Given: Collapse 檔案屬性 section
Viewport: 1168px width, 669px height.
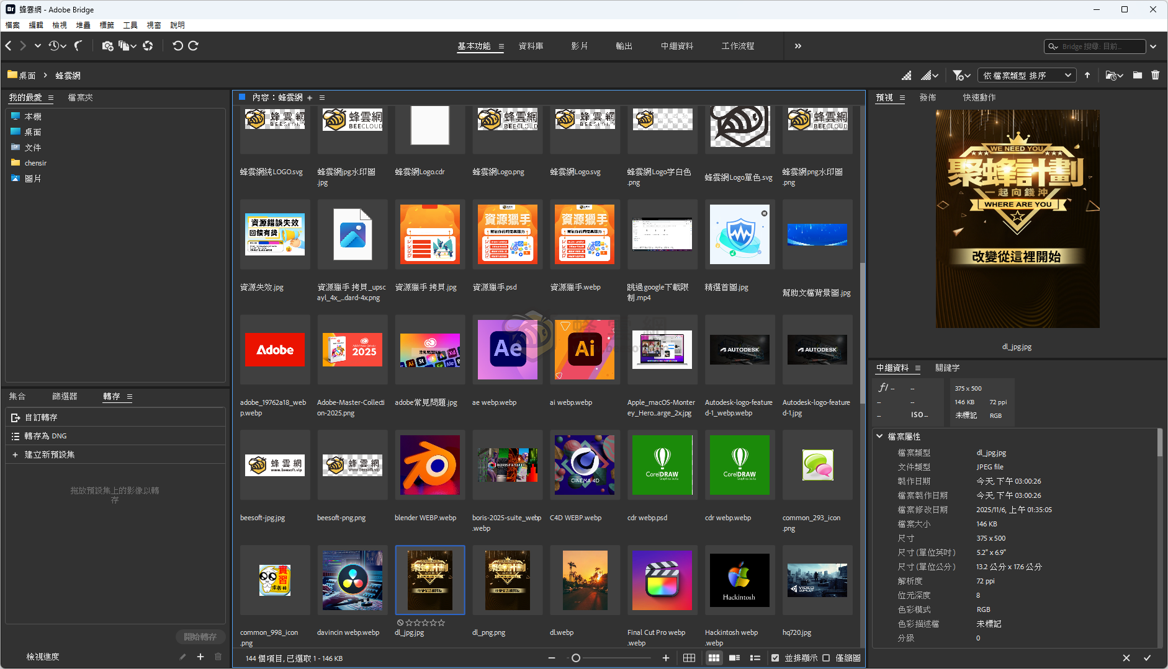Looking at the screenshot, I should pos(879,436).
